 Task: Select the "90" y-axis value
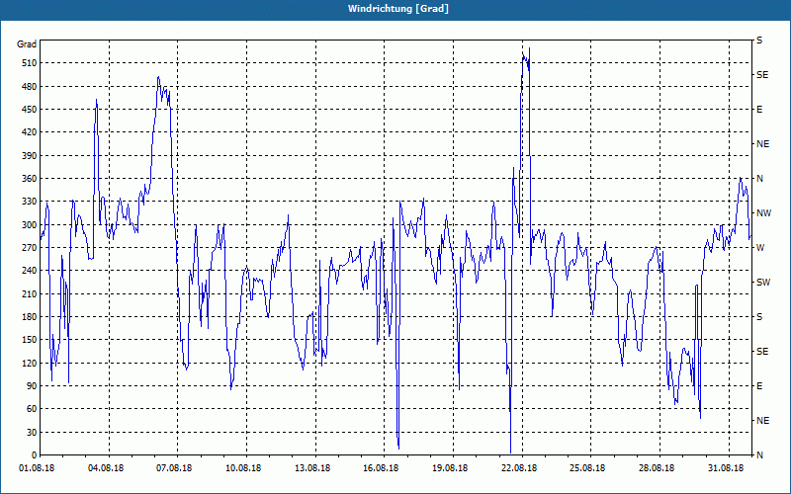click(x=32, y=386)
